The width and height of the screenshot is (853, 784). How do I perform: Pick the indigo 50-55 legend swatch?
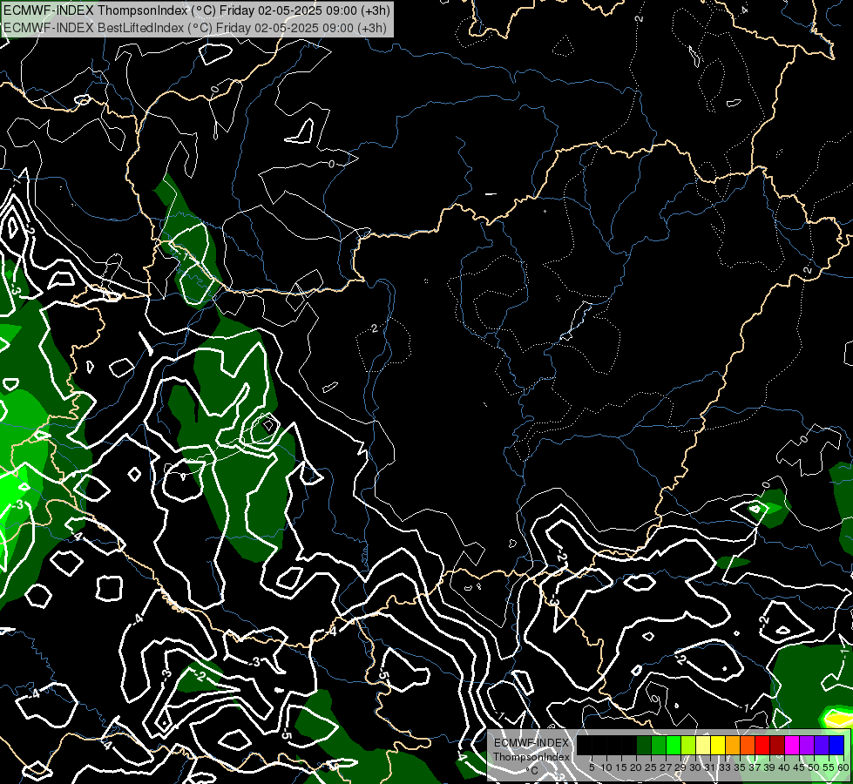coord(822,746)
